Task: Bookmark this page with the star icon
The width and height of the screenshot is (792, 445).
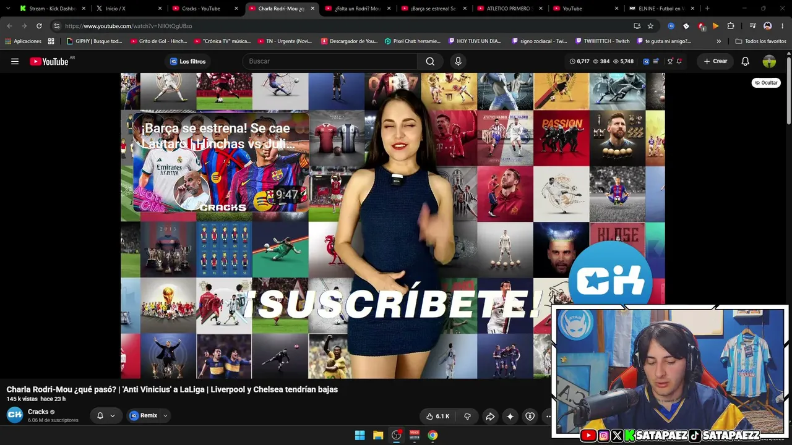Action: click(650, 26)
